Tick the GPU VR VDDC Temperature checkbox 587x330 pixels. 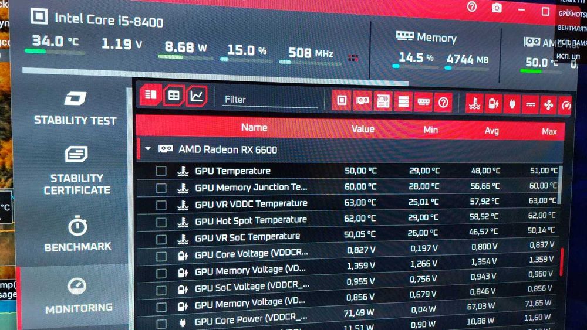161,205
